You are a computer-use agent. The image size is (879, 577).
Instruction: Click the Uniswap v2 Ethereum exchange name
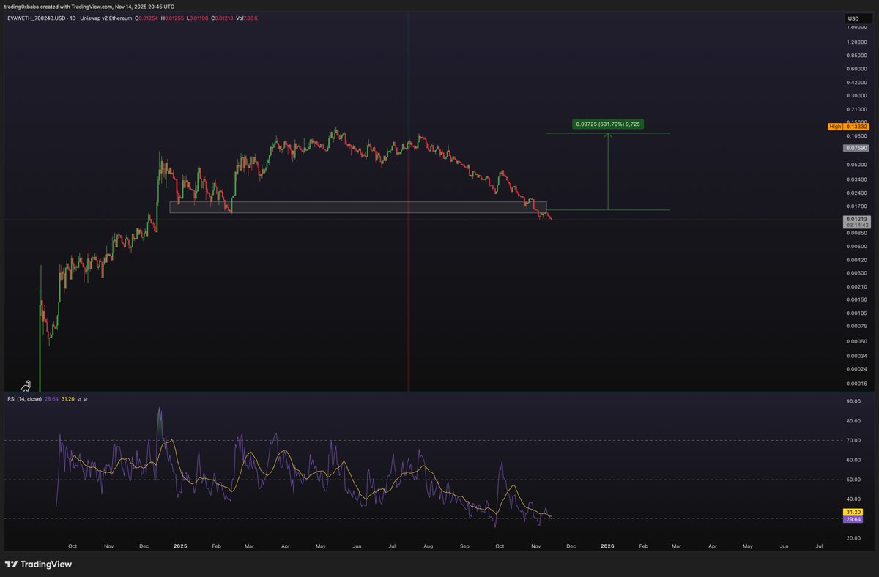click(105, 18)
